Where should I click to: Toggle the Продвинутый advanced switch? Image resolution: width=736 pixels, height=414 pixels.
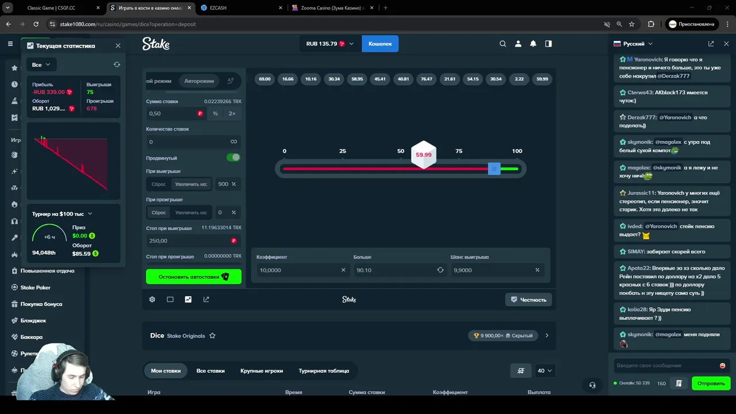pyautogui.click(x=233, y=158)
